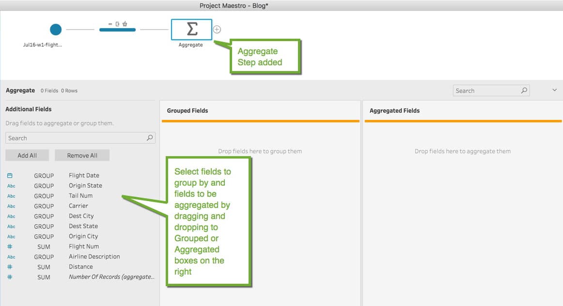This screenshot has height=306, width=563.
Task: Select the Carrier field name
Action: [78, 205]
